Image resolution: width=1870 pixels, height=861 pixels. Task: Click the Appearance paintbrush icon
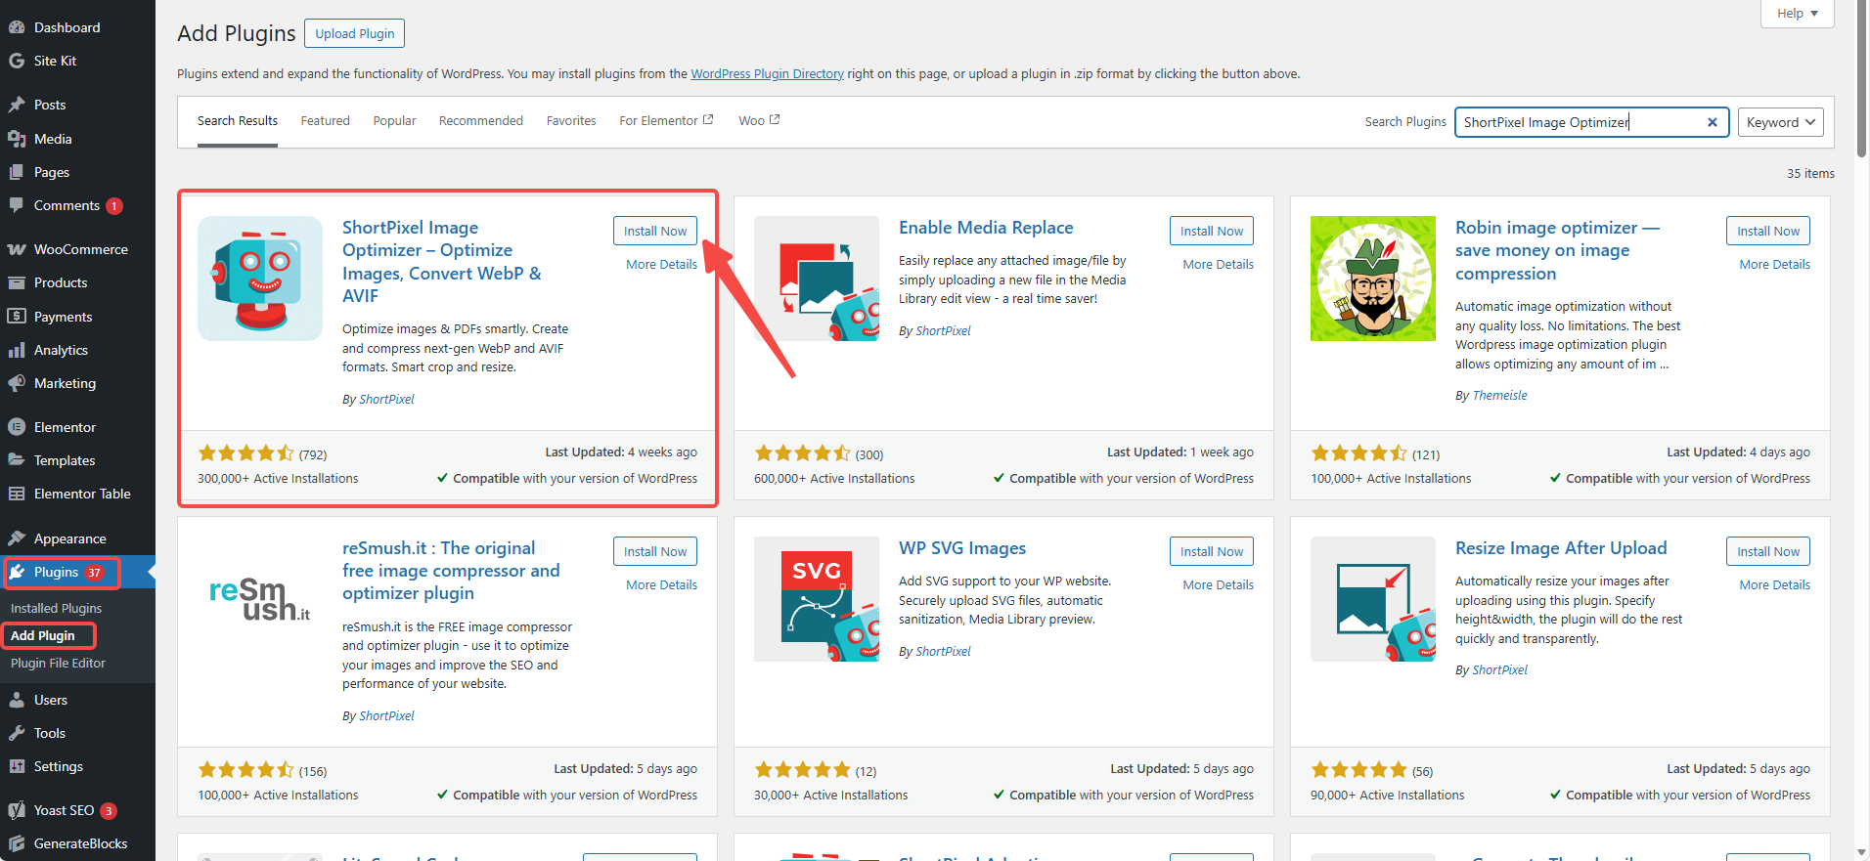pyautogui.click(x=17, y=538)
